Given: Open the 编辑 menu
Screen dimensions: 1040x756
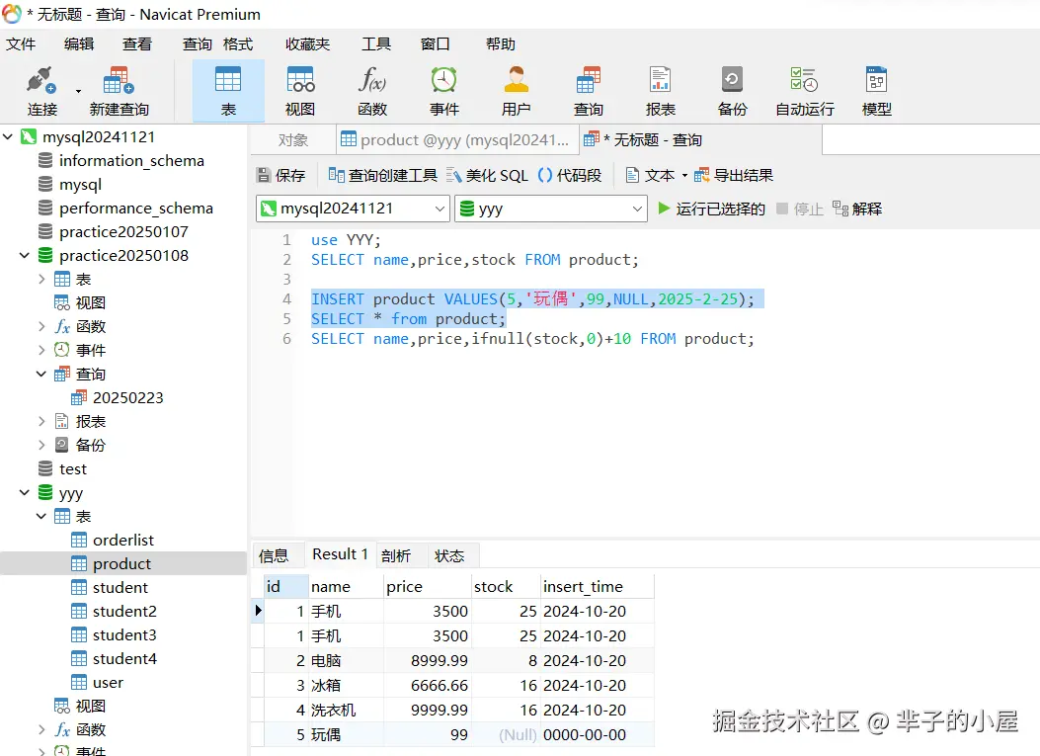Looking at the screenshot, I should [79, 43].
